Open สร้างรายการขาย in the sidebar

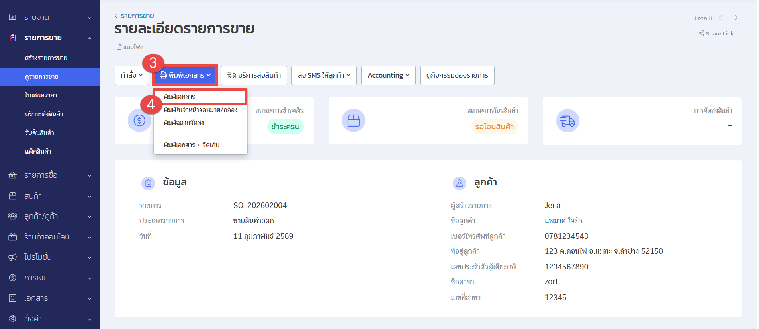[46, 58]
